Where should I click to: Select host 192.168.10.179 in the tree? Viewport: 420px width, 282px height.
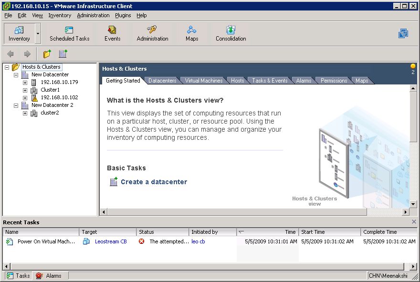59,82
